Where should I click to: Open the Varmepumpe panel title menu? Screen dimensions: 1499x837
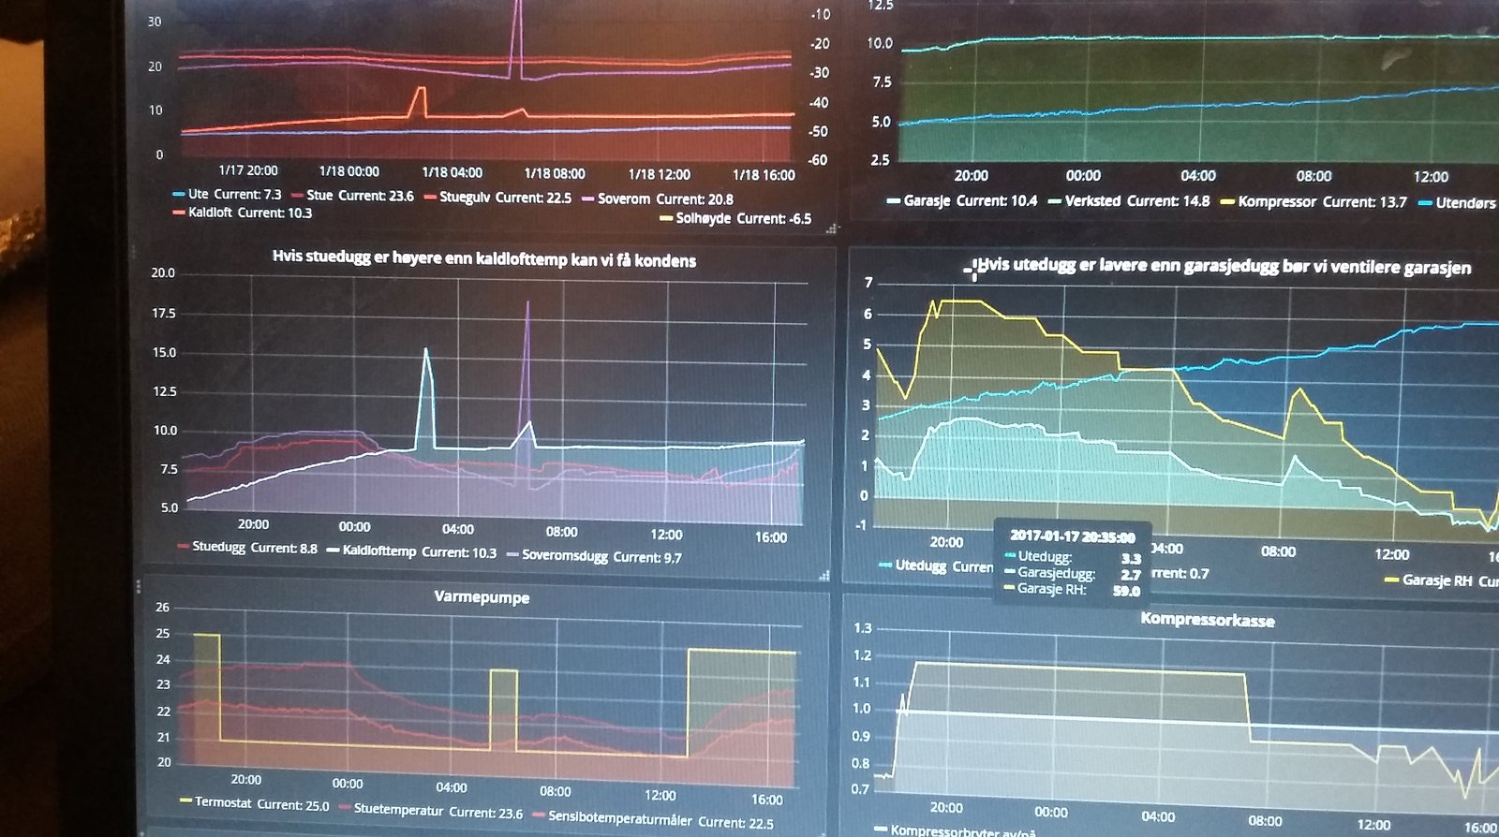482,597
